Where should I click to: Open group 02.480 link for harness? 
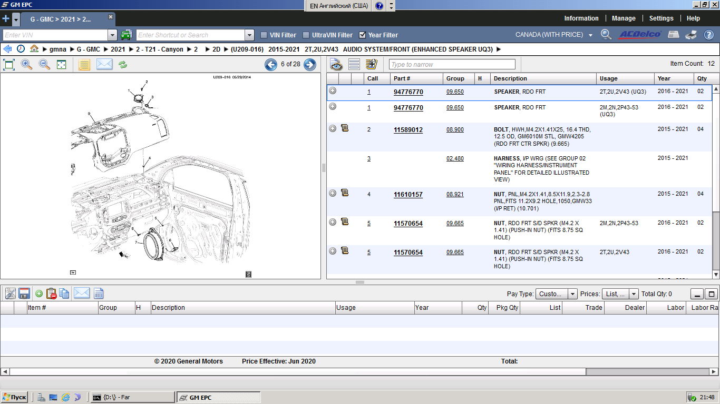(x=455, y=158)
